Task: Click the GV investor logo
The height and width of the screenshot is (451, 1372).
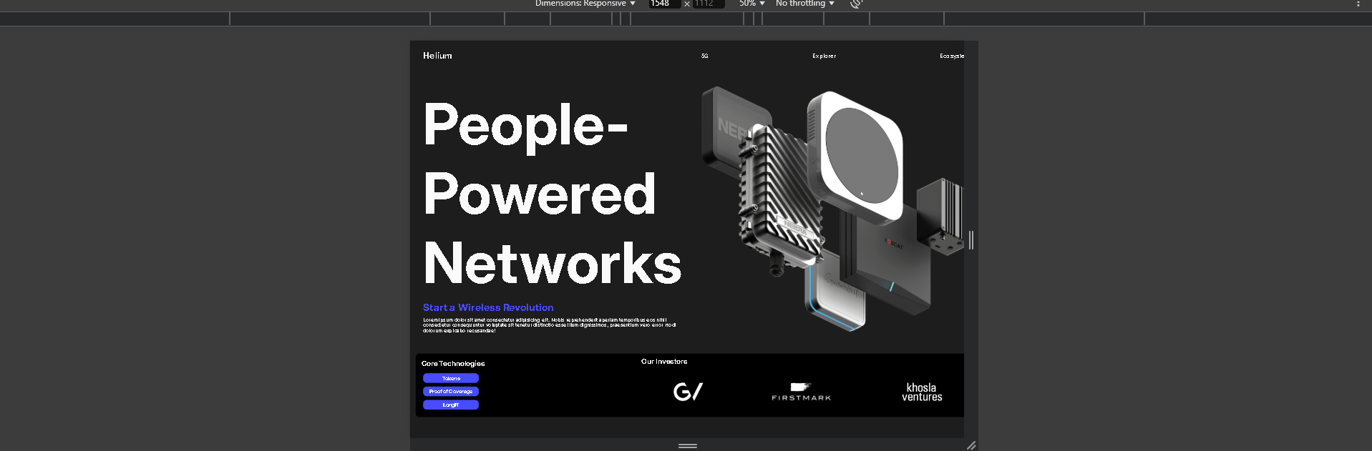Action: click(x=688, y=392)
